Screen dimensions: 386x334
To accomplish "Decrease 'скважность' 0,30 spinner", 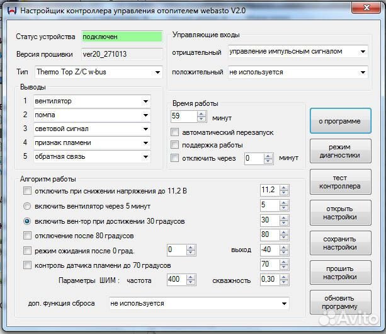I will [x=284, y=282].
